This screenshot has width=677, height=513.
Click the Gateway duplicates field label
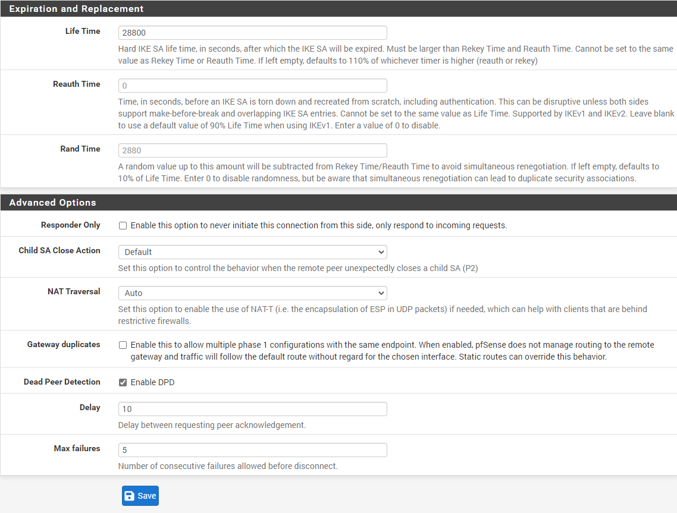point(64,344)
